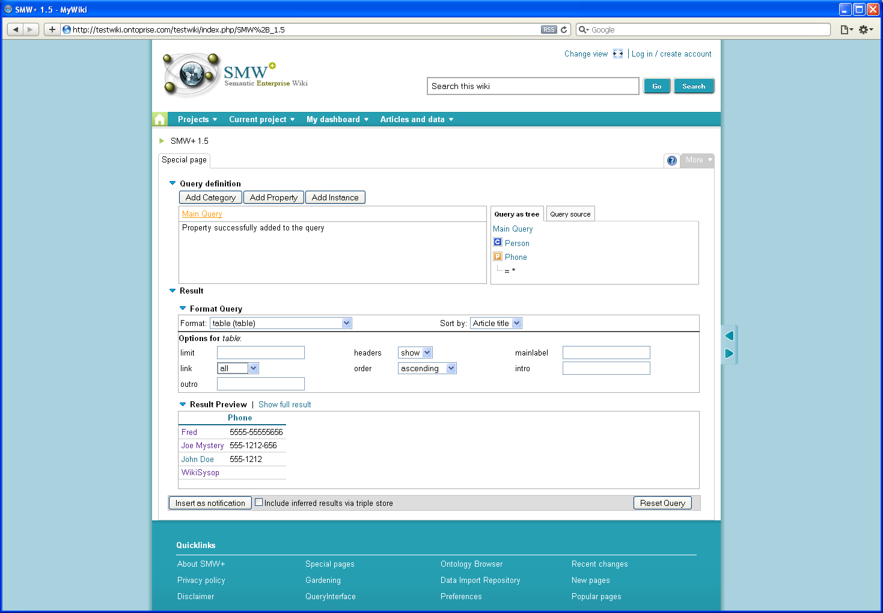Open the Projects menu
Viewport: 883px width, 613px height.
tap(197, 119)
